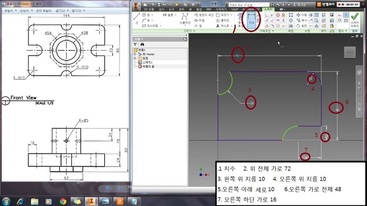Click the Equal constraint icon
This screenshot has height=206, width=367.
click(283, 26)
